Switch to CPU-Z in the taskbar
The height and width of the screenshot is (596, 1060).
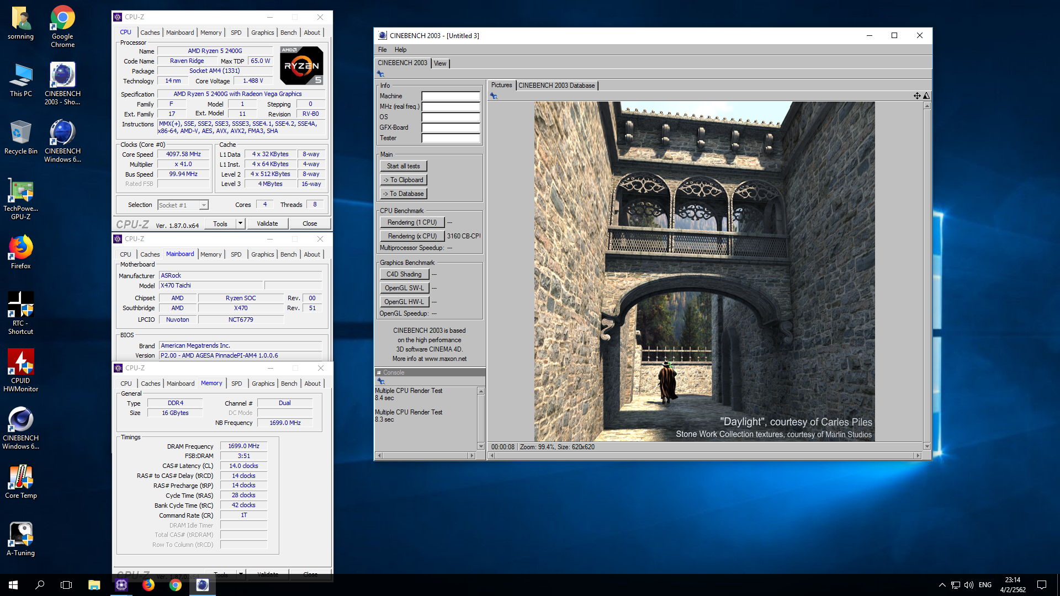tap(121, 585)
